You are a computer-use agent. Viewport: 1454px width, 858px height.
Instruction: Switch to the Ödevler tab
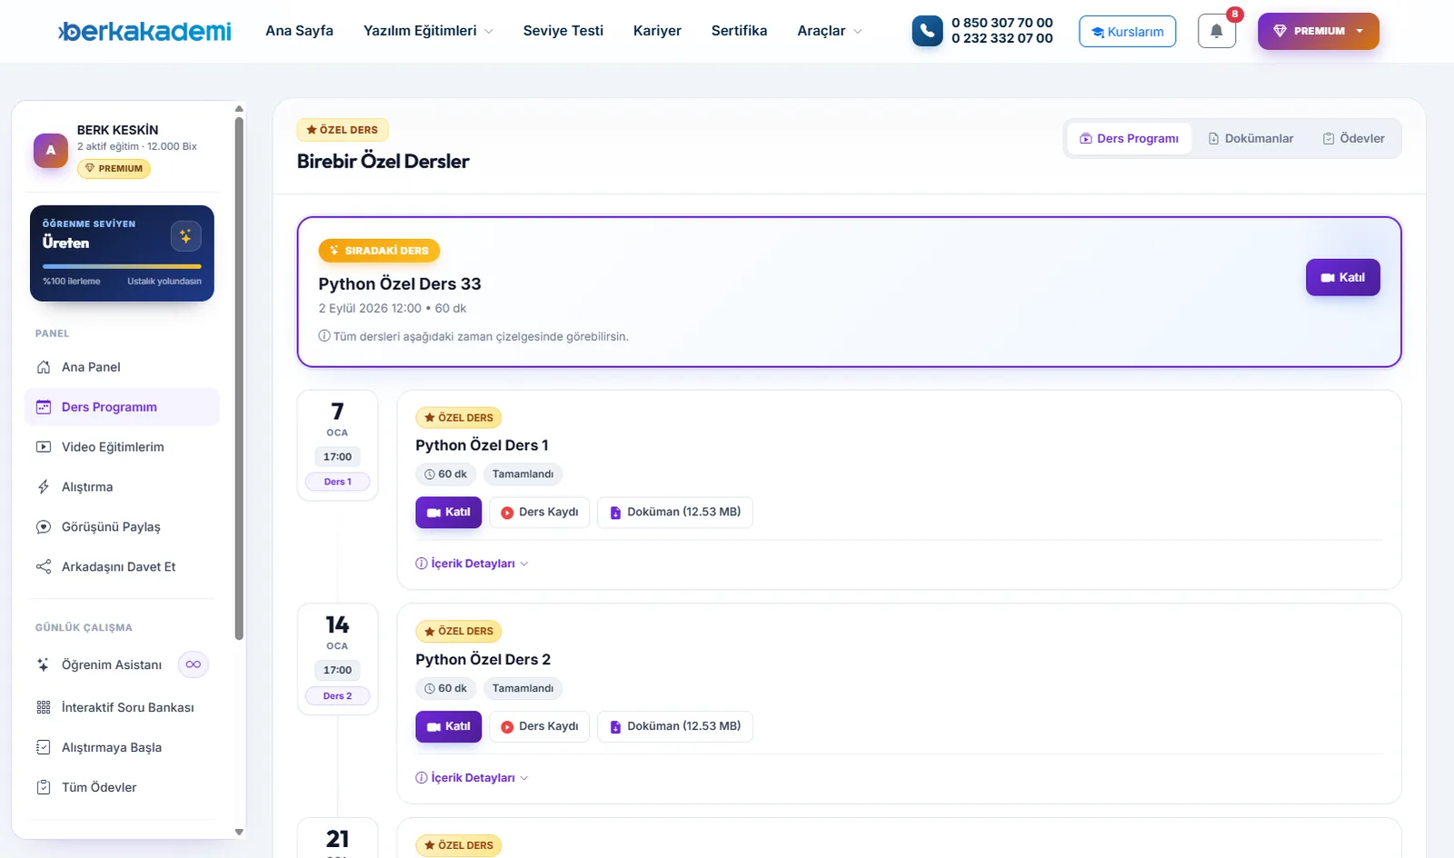(x=1354, y=138)
